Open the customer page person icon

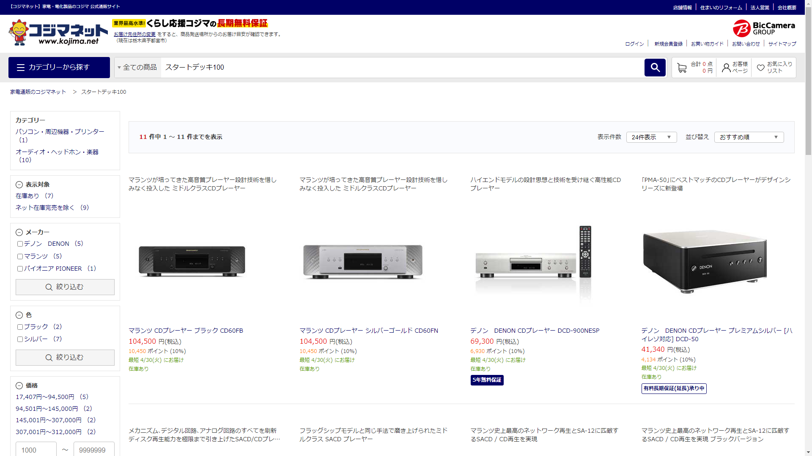tap(726, 68)
